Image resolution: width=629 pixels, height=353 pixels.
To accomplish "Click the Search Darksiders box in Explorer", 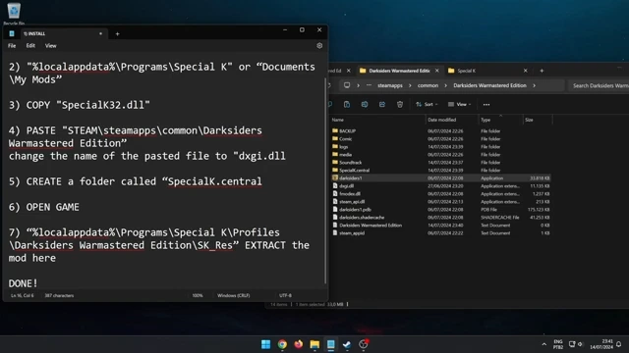I will coord(599,85).
